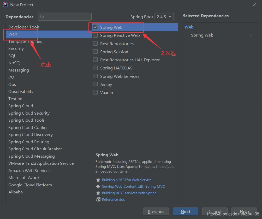This screenshot has width=262, height=219.
Task: Open the Building a RESTful Web Service link
Action: coord(127,180)
